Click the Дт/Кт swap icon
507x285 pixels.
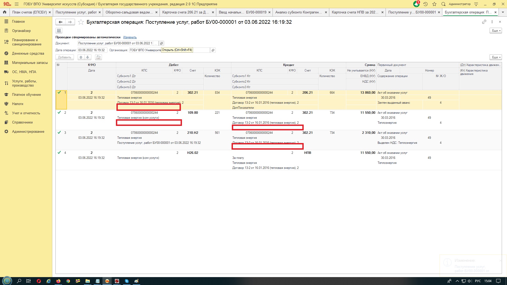(x=98, y=57)
